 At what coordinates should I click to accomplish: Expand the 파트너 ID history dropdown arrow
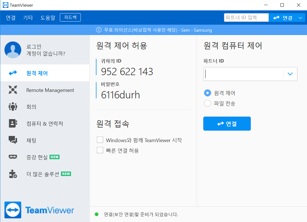pos(290,74)
